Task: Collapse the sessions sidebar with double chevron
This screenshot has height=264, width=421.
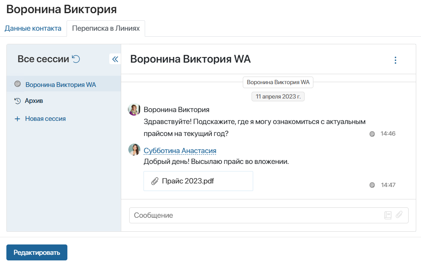Action: pos(115,59)
